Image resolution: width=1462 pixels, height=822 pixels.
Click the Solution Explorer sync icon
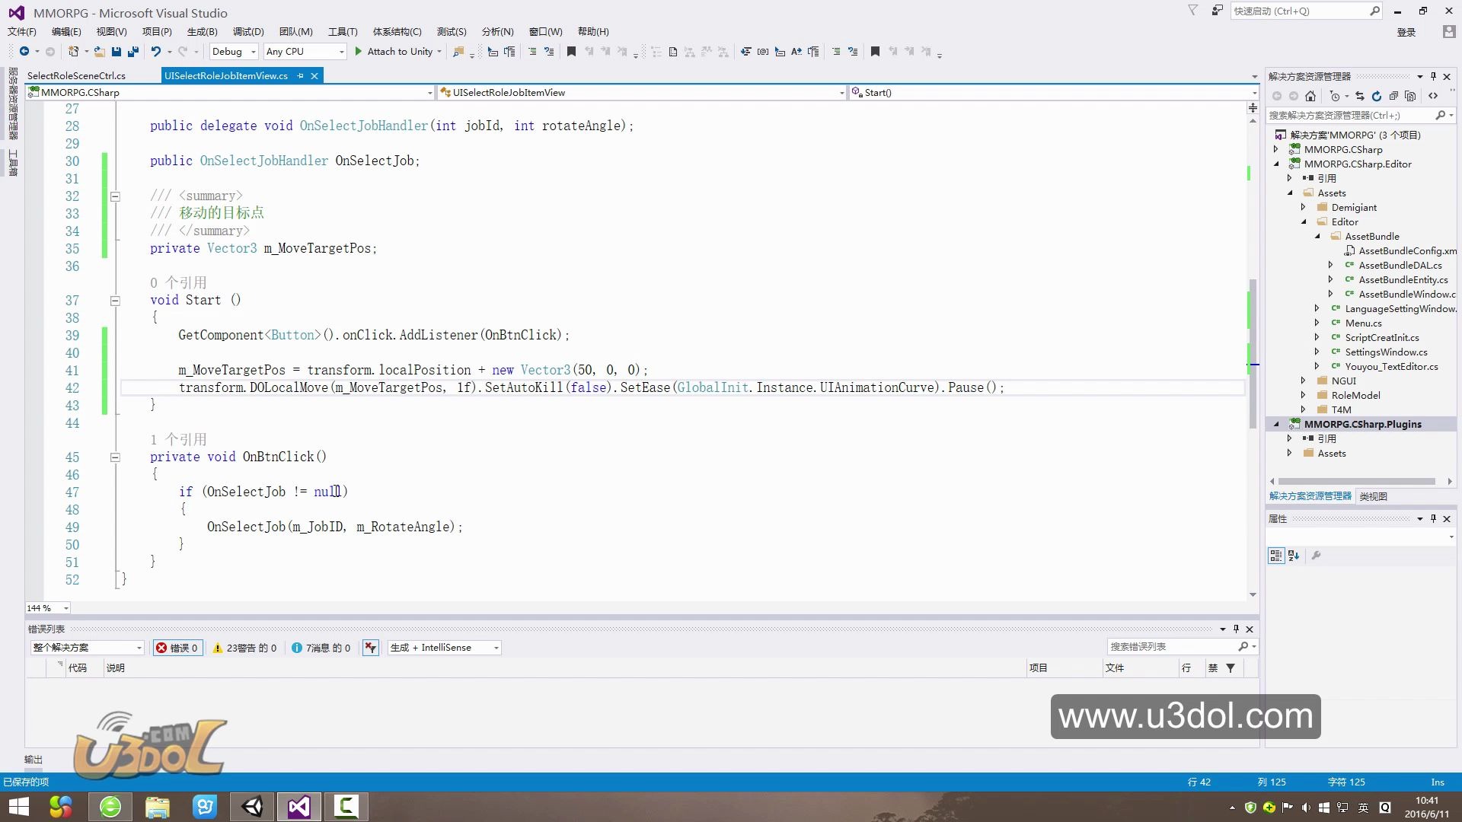(x=1359, y=96)
